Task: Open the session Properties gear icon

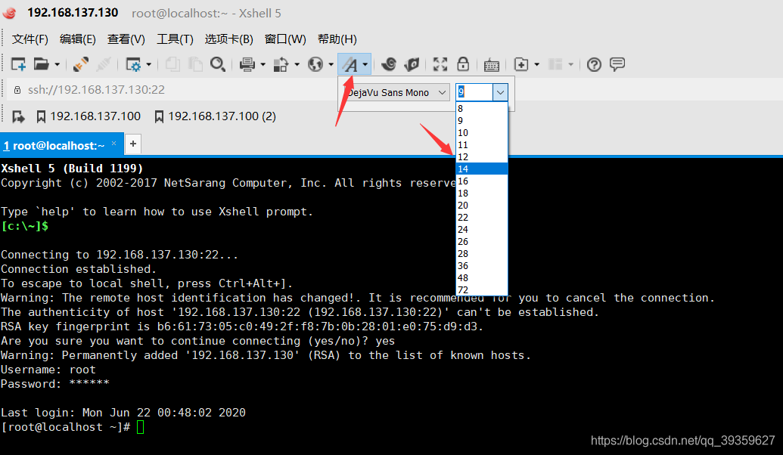Action: pyautogui.click(x=133, y=64)
